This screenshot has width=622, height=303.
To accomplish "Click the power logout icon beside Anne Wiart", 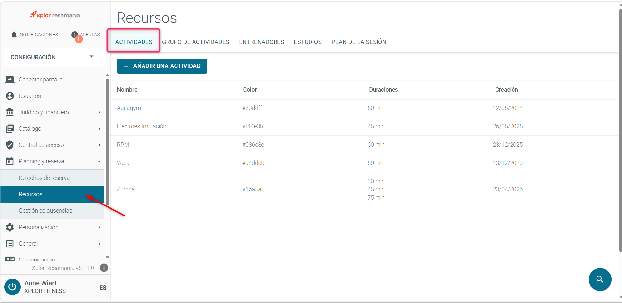I will (12, 287).
